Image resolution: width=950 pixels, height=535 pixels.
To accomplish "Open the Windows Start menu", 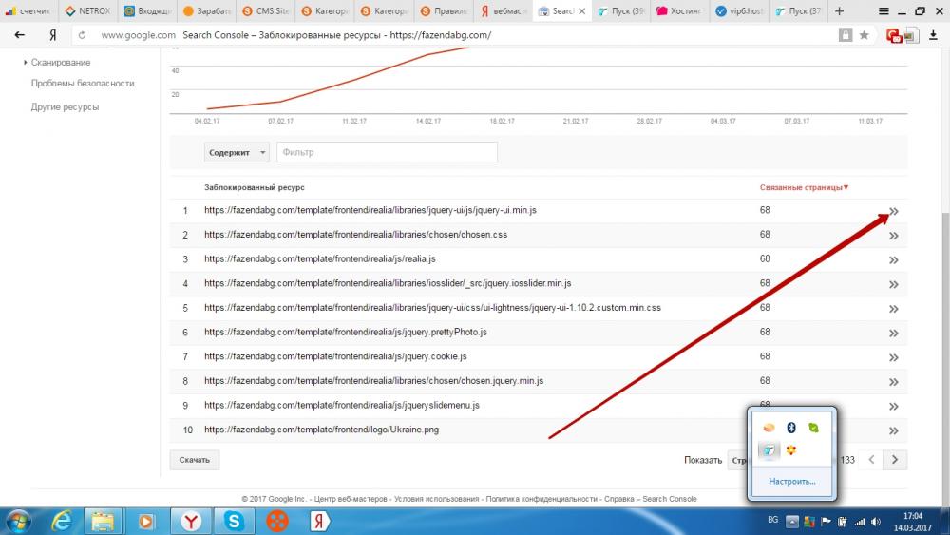I will coord(18,521).
